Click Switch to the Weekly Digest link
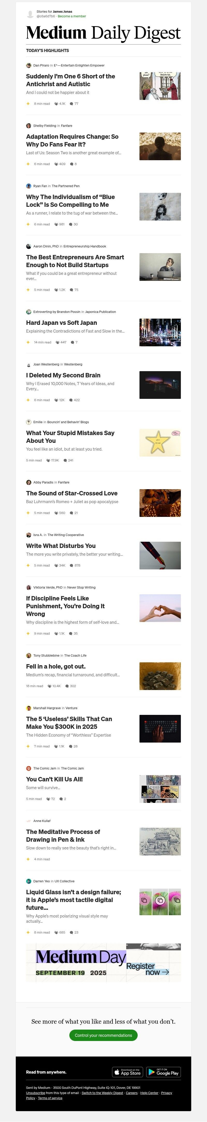The height and width of the screenshot is (1122, 207). [x=102, y=1093]
